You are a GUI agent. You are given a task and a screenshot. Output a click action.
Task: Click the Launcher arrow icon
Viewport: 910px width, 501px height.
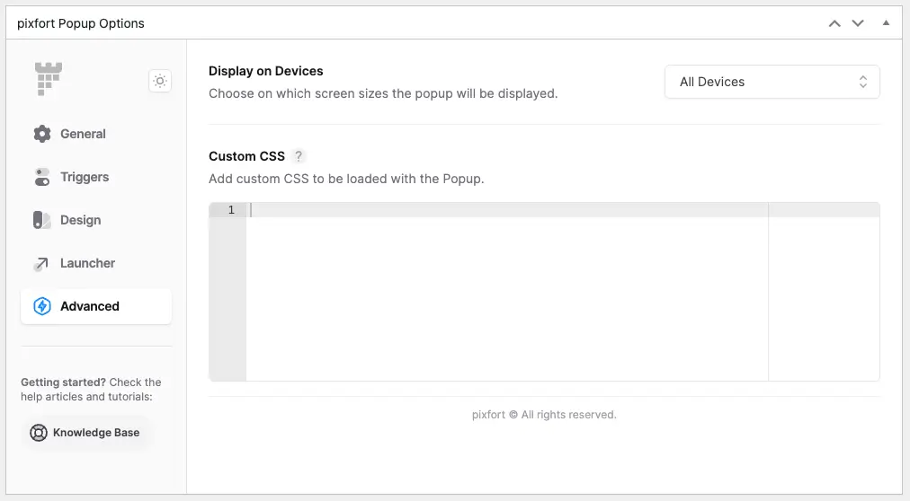pyautogui.click(x=41, y=264)
